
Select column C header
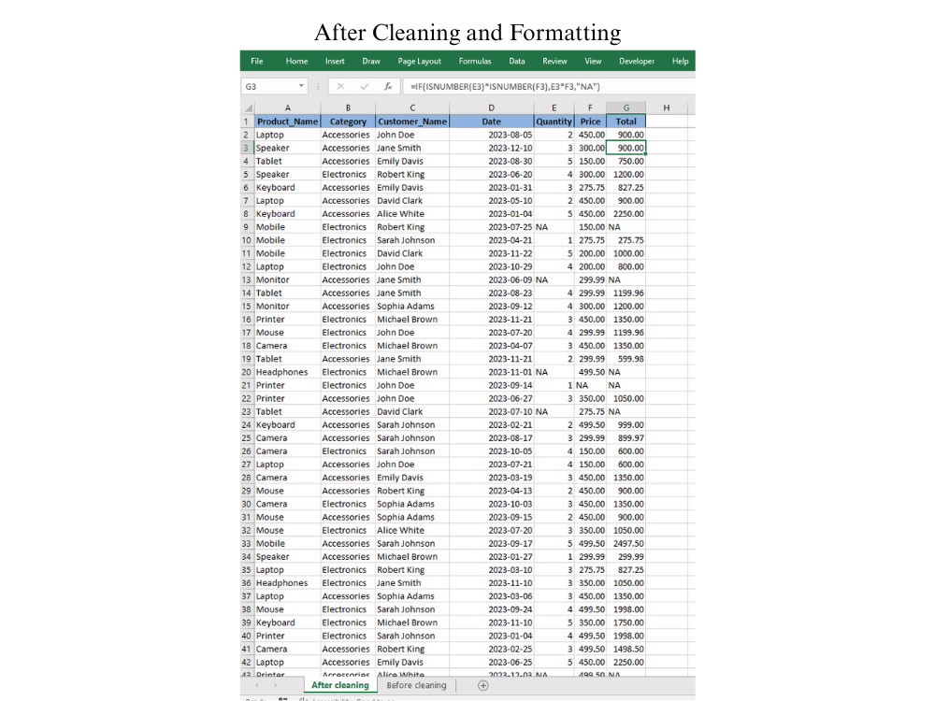click(x=412, y=107)
